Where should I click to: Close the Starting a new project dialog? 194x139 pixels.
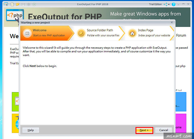point(172,23)
